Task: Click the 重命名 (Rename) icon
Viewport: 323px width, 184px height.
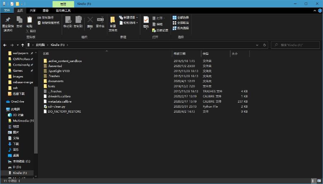Action: pos(100,20)
